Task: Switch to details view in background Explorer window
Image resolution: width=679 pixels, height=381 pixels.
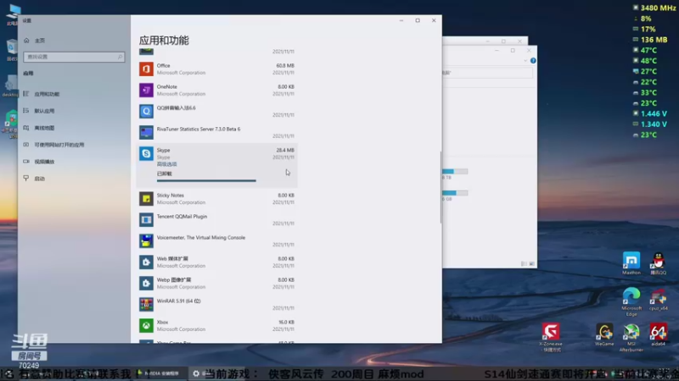Action: tap(524, 263)
